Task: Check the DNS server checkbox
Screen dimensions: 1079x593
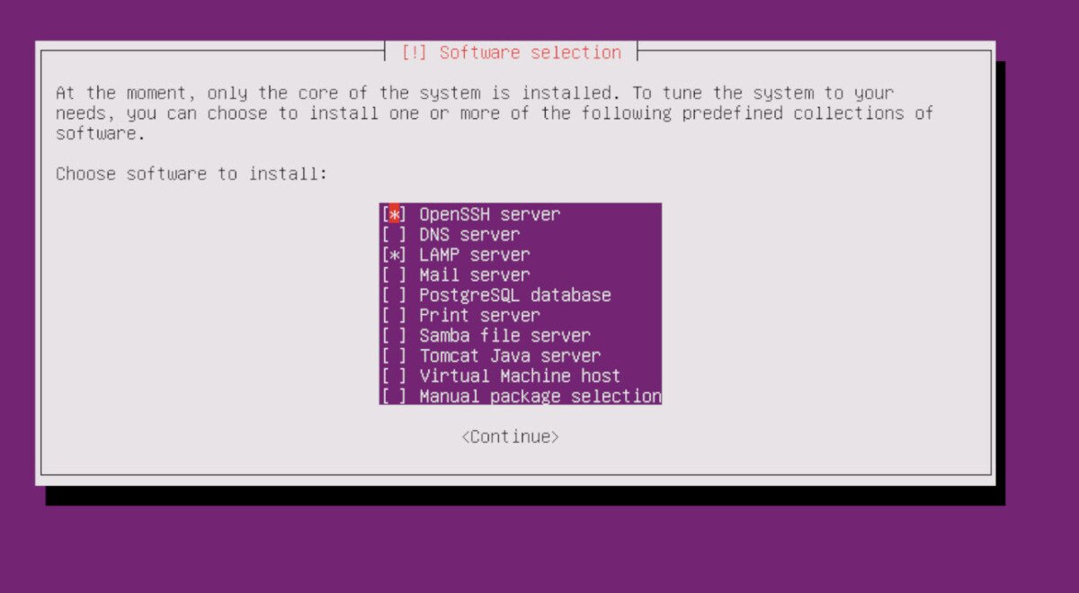Action: pyautogui.click(x=394, y=235)
